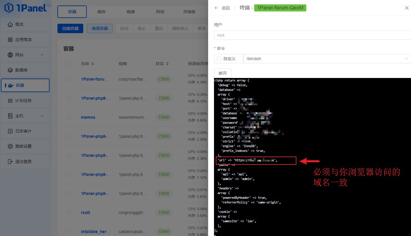The height and width of the screenshot is (236, 411).
Task: Select 日志审计 in the sidebar menu
Action: click(x=25, y=131)
